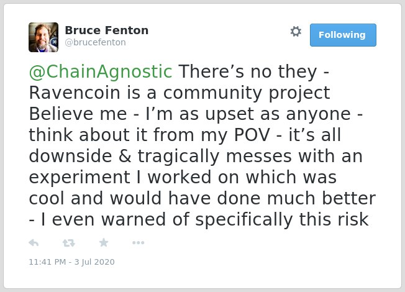Image resolution: width=405 pixels, height=292 pixels.
Task: Open the @brucefenton handle link
Action: pyautogui.click(x=95, y=42)
